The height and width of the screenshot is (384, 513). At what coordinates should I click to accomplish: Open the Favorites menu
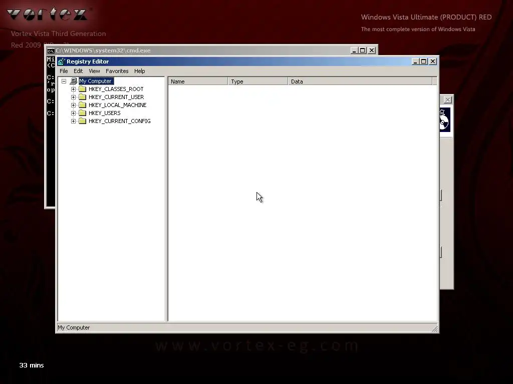click(x=117, y=71)
